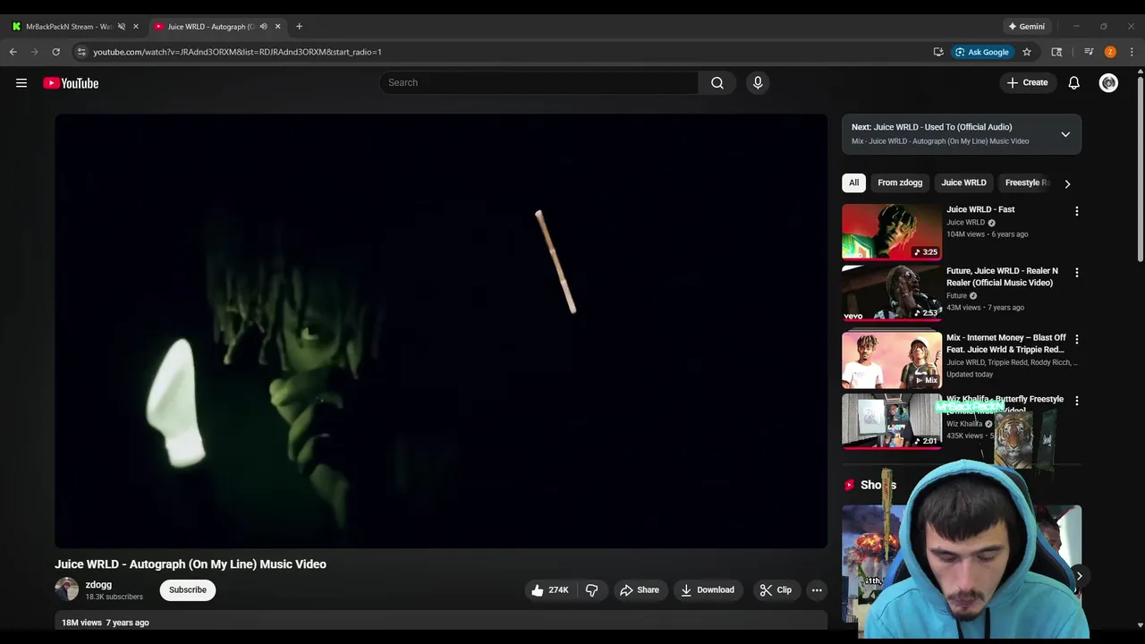Open the Wiz Khalifa Butterfly Freestyle thumbnail
The image size is (1145, 644).
tap(892, 420)
